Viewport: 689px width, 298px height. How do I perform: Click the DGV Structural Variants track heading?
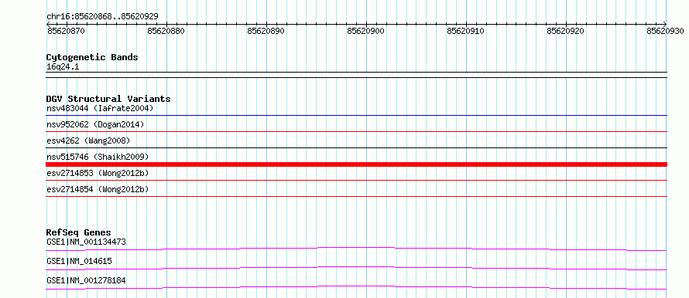pos(108,99)
